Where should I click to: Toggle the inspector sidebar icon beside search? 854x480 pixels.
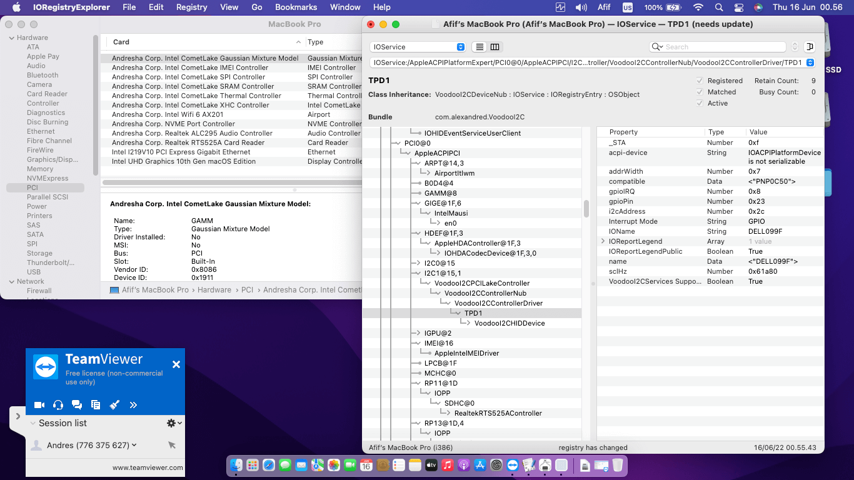coord(810,47)
